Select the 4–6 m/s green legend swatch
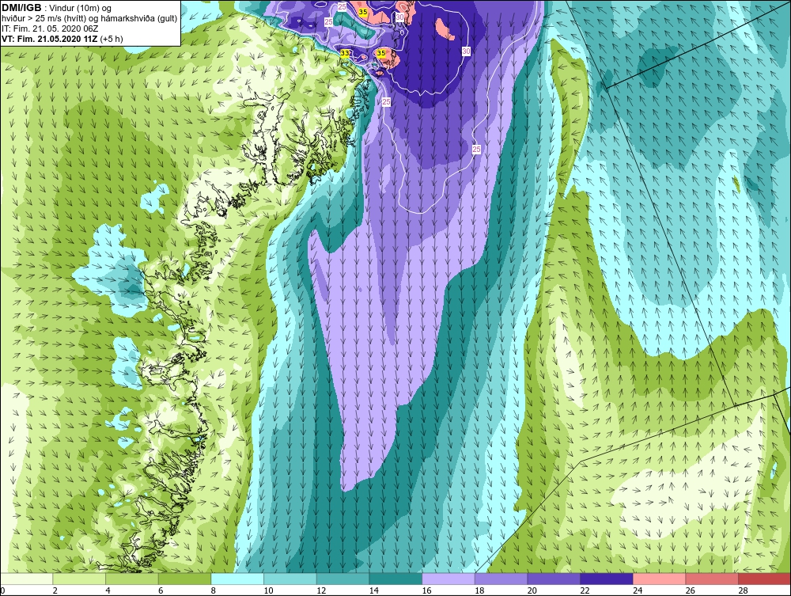Screen dimensions: 791x596 pos(131,579)
